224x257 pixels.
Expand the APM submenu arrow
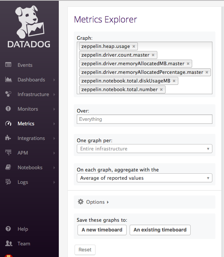coord(54,153)
